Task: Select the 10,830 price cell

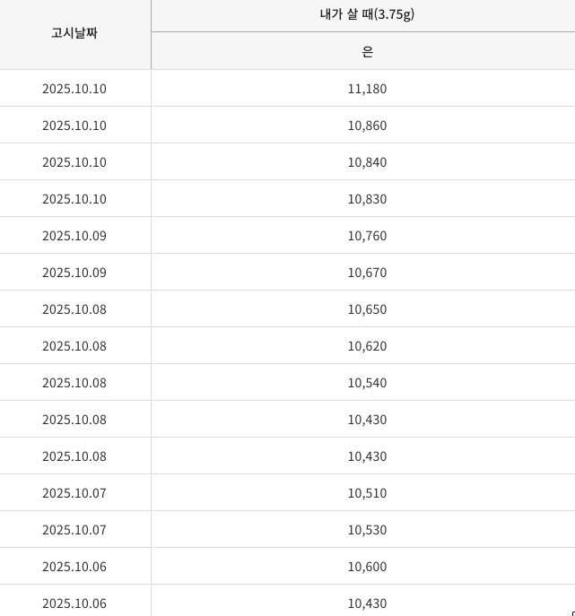Action: 367,199
